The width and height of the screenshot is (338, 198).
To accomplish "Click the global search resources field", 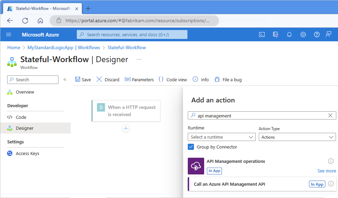I will (x=132, y=34).
